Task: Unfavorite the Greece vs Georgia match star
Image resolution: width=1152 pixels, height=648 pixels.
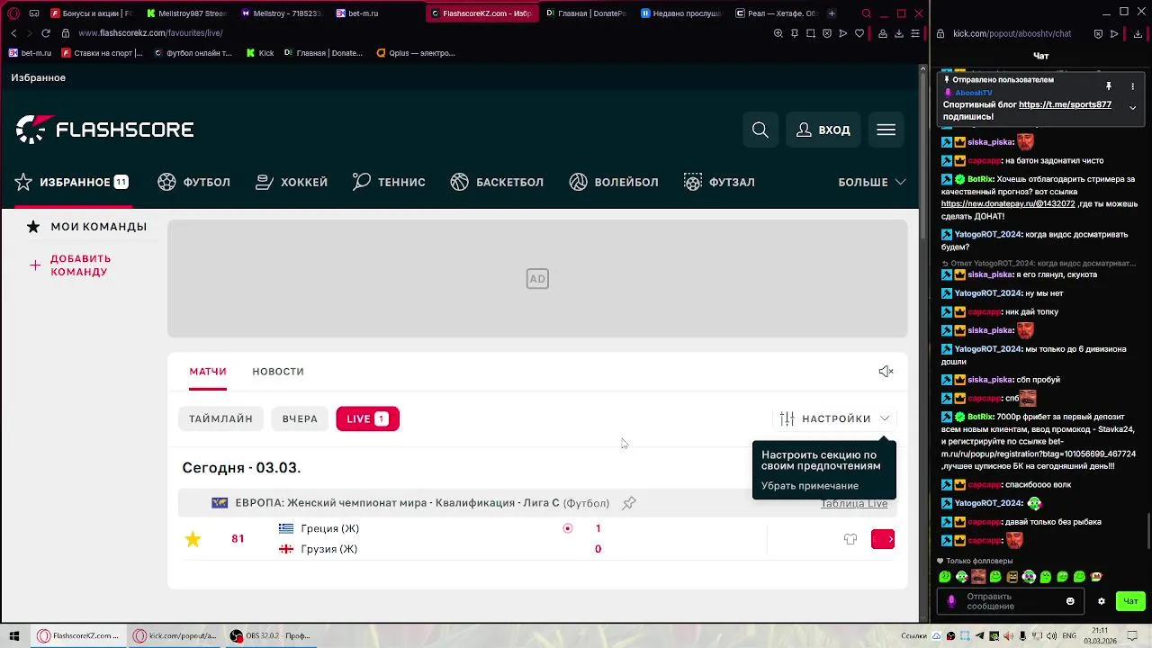Action: pyautogui.click(x=193, y=539)
